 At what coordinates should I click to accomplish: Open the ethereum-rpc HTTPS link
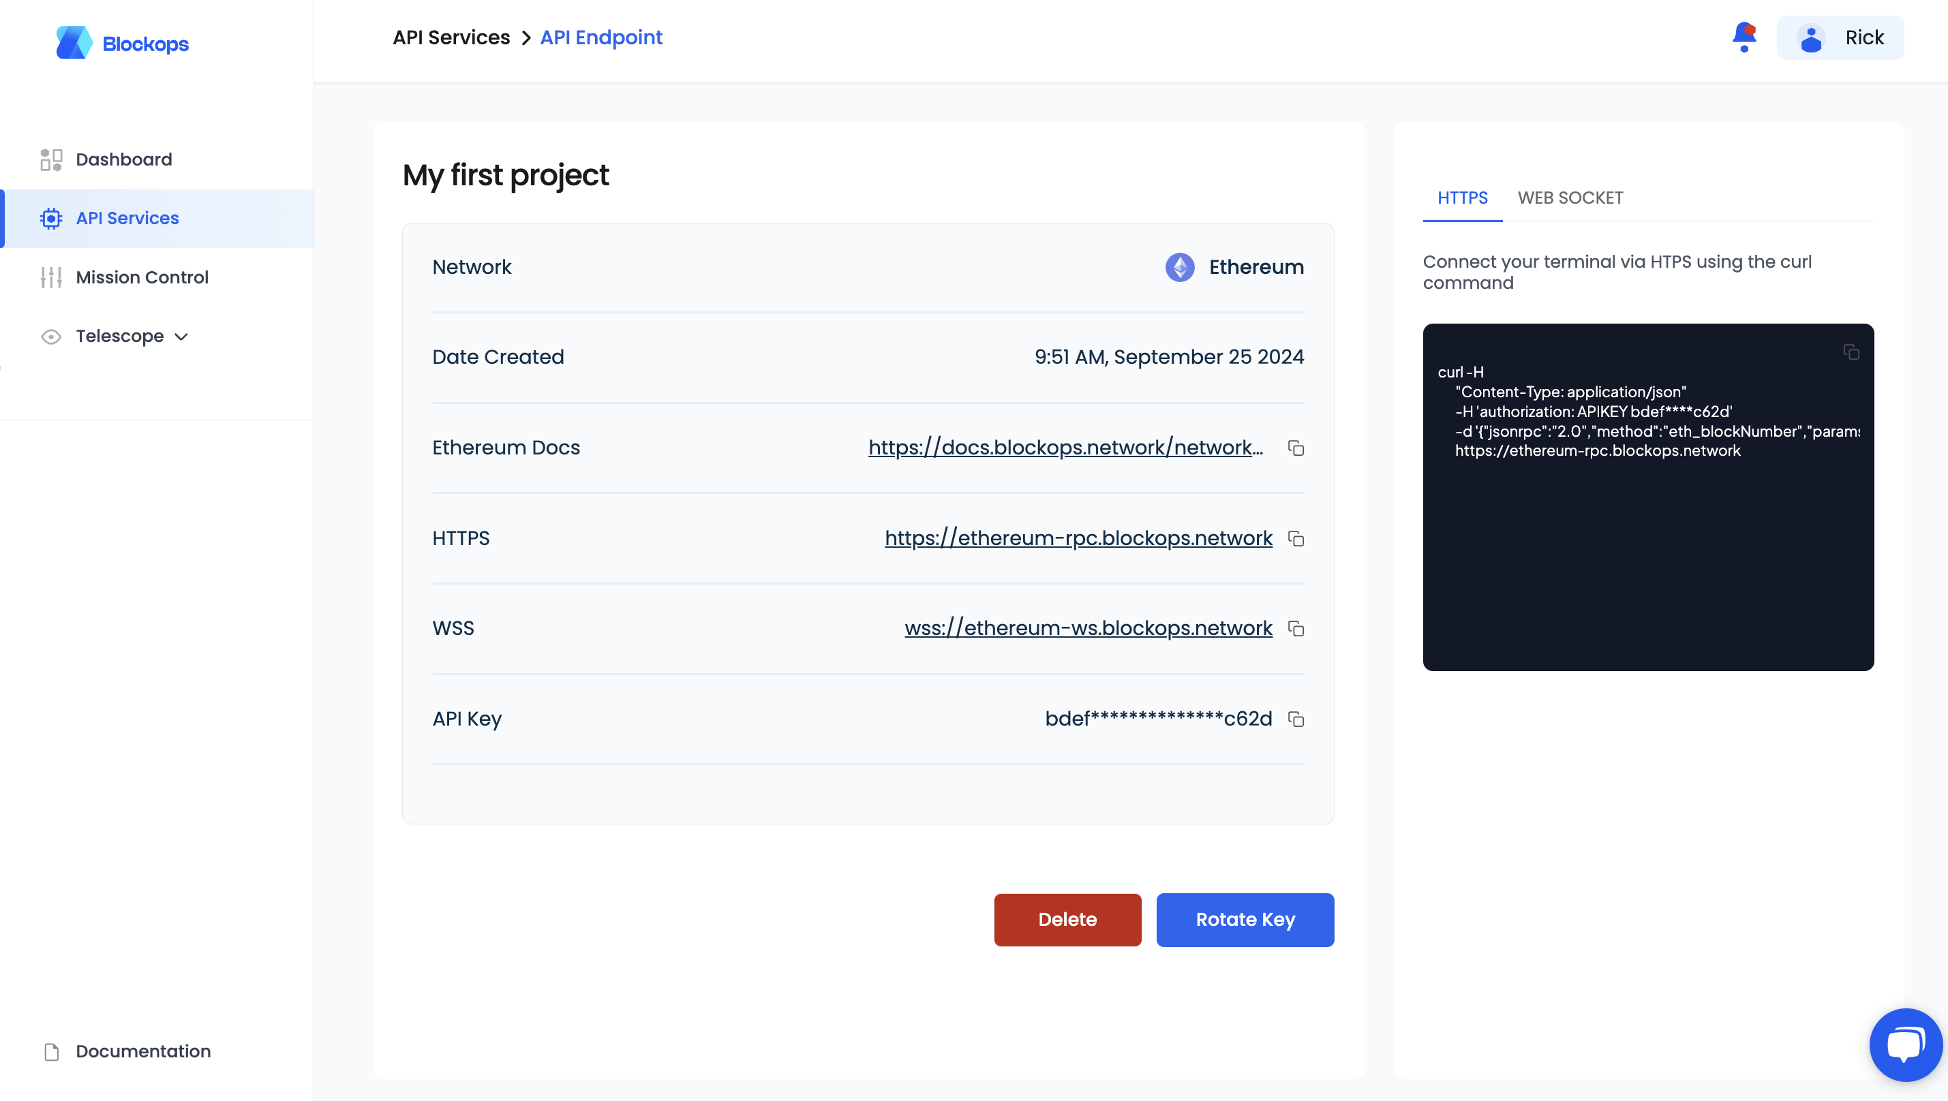pyautogui.click(x=1078, y=538)
